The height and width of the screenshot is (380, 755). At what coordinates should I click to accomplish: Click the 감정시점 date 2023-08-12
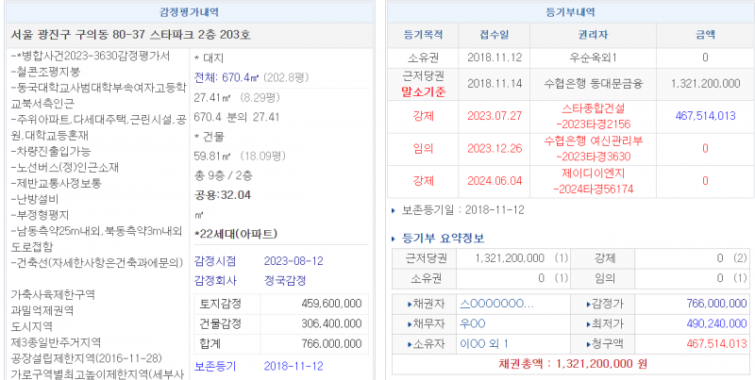[294, 260]
